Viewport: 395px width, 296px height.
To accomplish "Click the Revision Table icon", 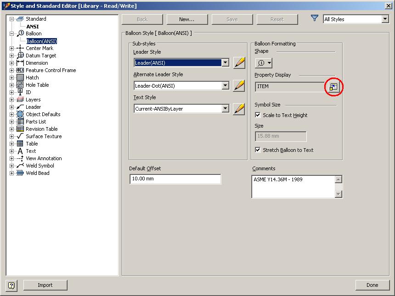I will click(20, 129).
